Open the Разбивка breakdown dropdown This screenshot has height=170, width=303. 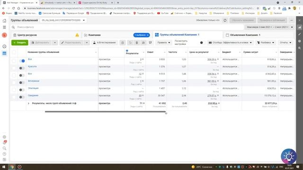[x=266, y=42]
